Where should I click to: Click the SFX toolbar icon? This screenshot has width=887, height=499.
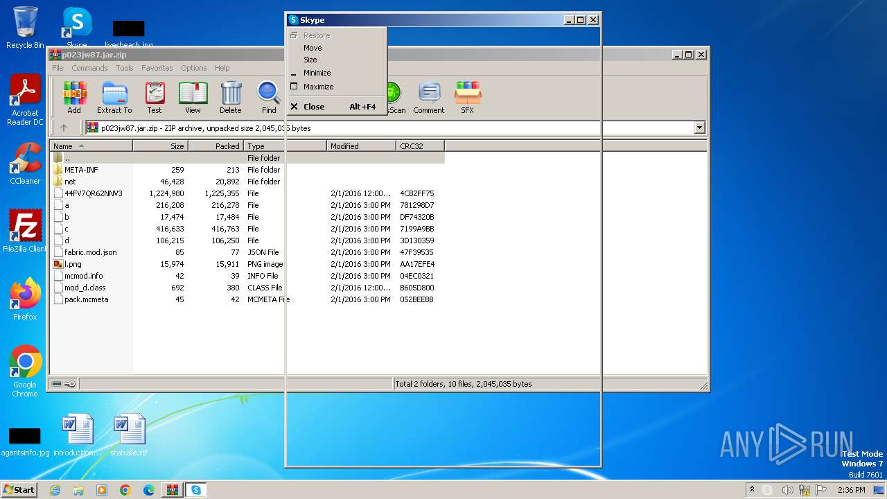coord(468,97)
